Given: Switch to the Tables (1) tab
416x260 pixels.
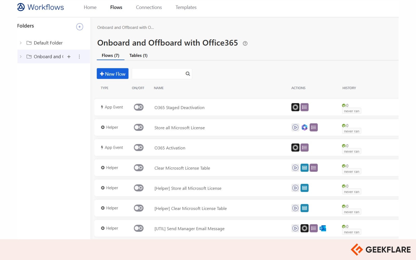Looking at the screenshot, I should tap(138, 55).
